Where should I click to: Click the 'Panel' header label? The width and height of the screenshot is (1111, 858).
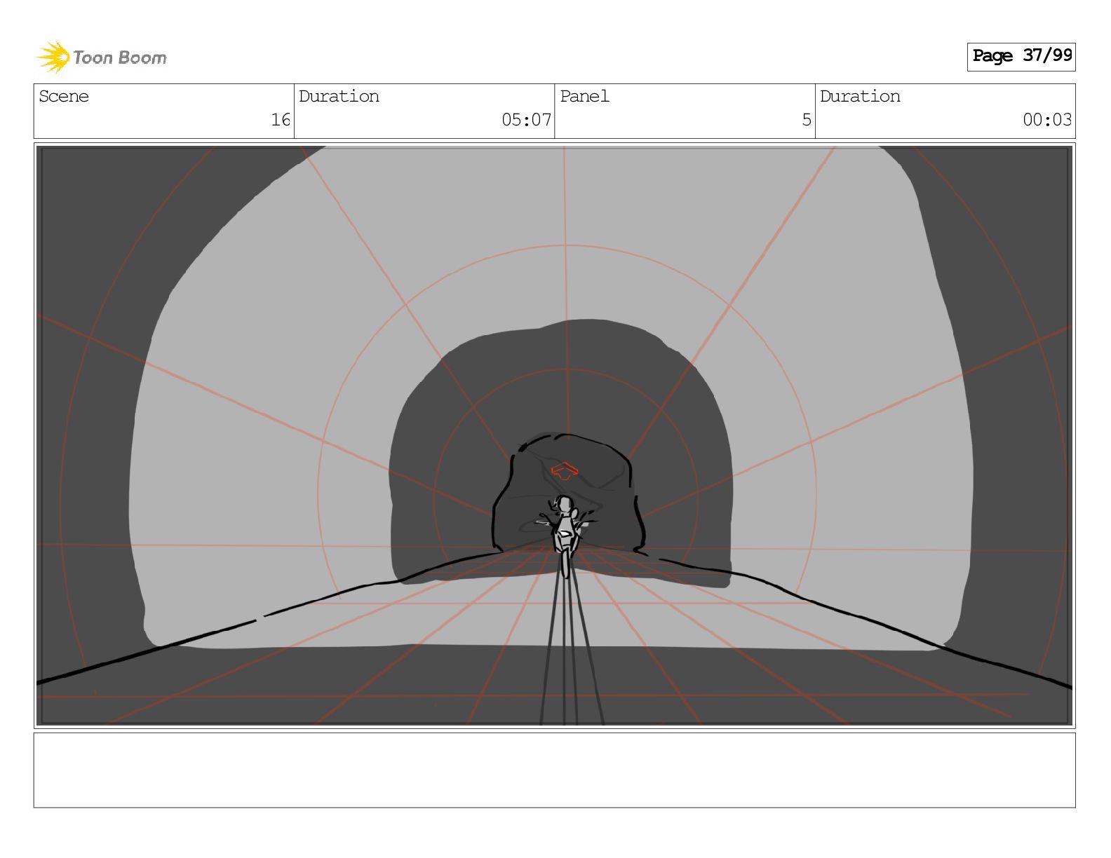click(x=584, y=96)
